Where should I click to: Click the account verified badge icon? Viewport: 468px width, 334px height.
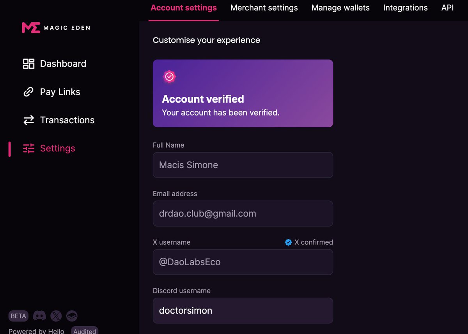[169, 77]
